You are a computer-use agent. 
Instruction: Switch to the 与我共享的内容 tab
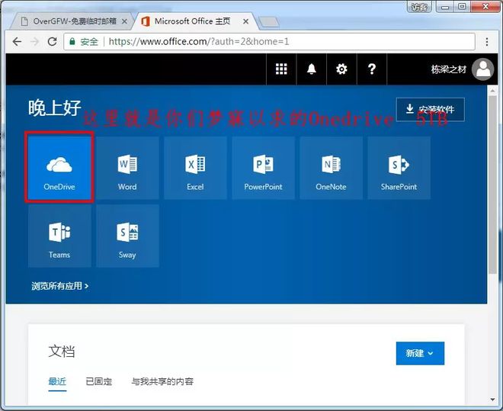(162, 381)
